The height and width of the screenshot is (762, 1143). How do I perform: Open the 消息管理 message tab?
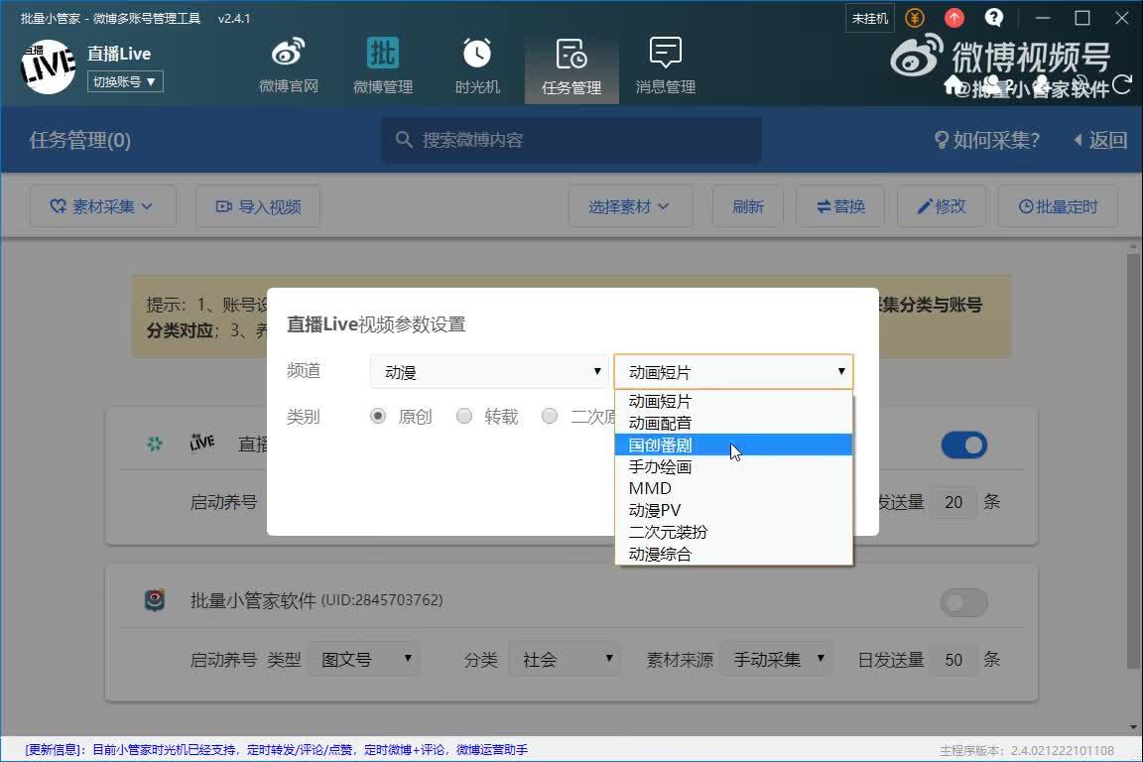(x=666, y=66)
